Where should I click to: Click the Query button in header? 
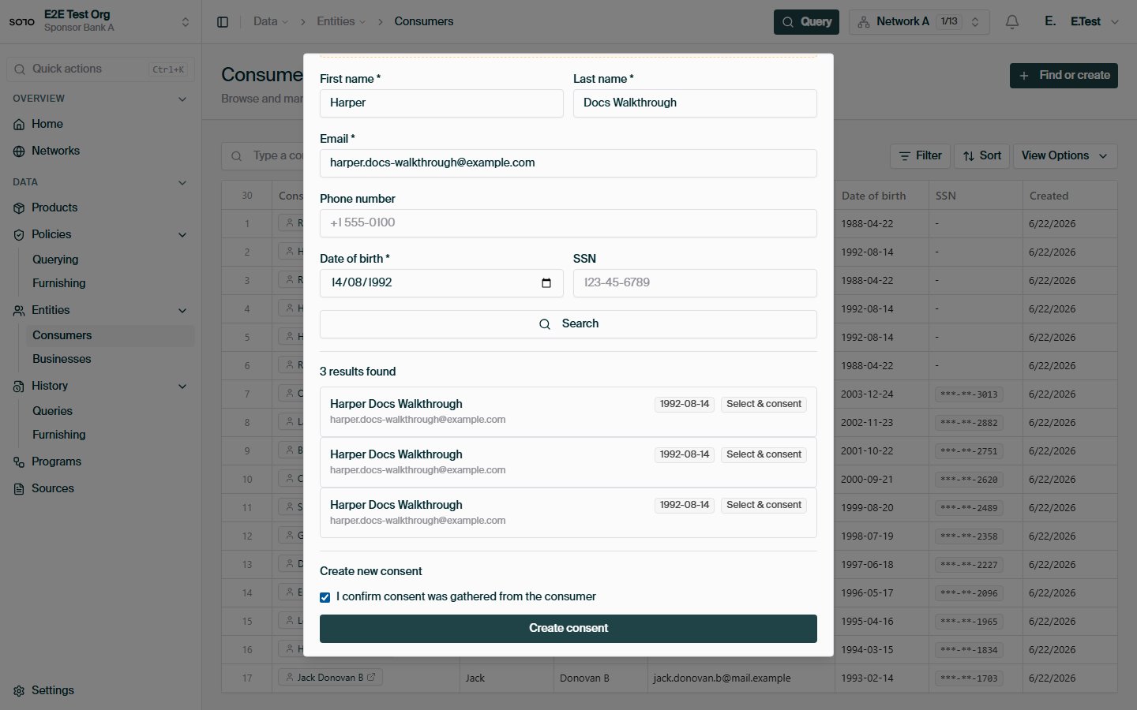pyautogui.click(x=806, y=22)
